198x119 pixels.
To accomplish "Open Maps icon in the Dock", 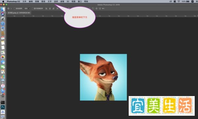I will point(3,52).
